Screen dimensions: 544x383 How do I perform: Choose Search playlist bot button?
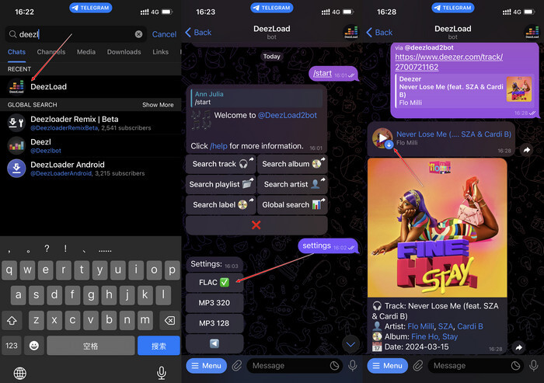[221, 184]
